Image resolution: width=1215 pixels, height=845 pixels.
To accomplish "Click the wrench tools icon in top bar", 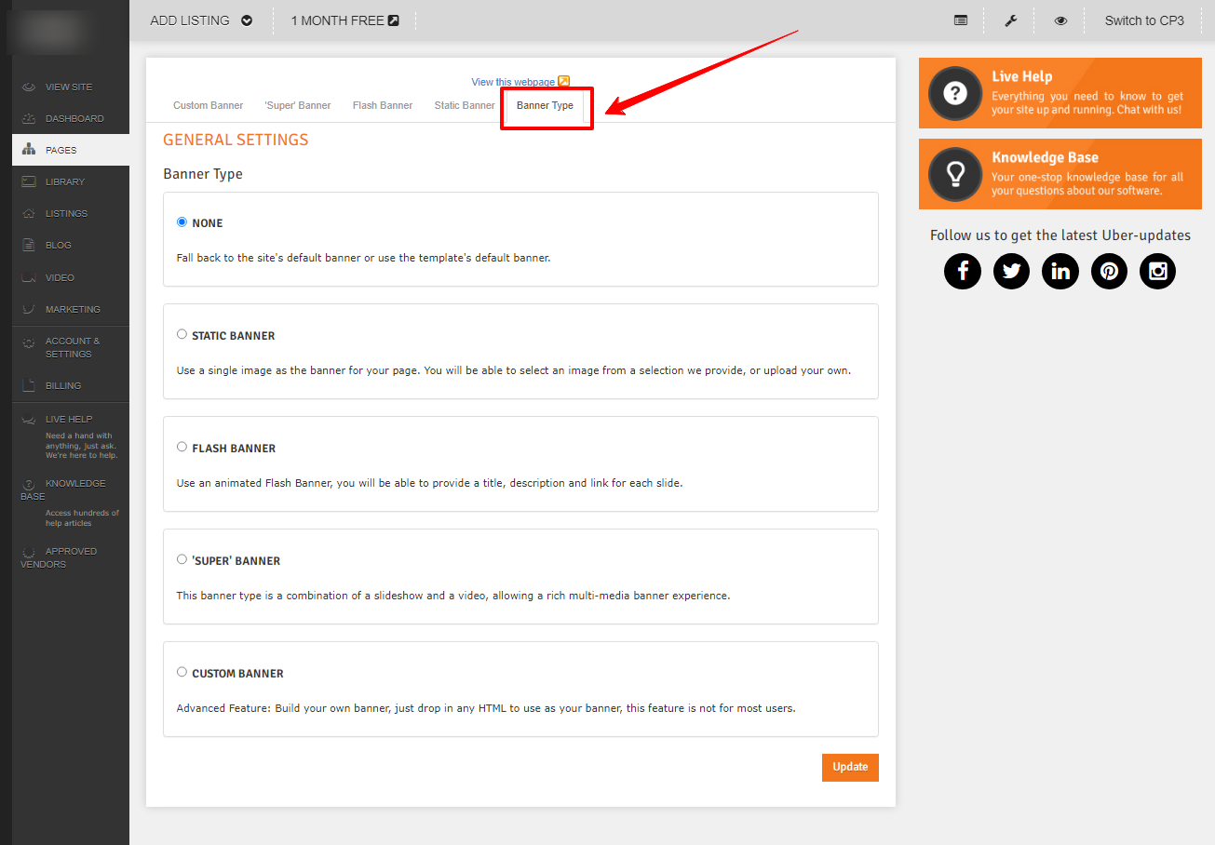I will (x=1011, y=20).
